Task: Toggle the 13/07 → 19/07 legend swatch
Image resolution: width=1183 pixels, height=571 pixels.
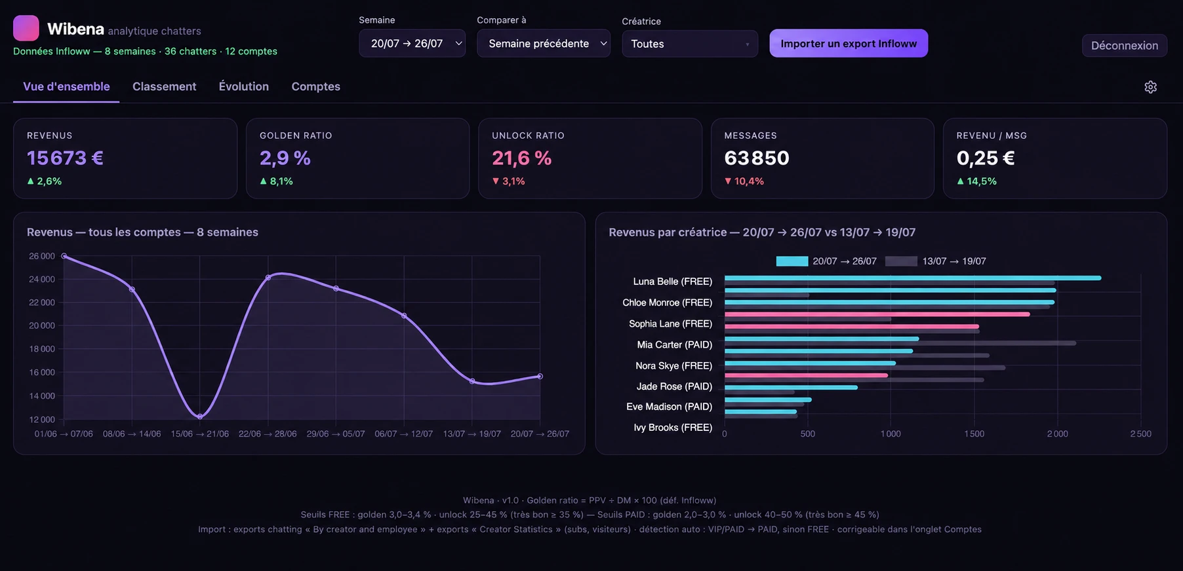Action: 901,261
